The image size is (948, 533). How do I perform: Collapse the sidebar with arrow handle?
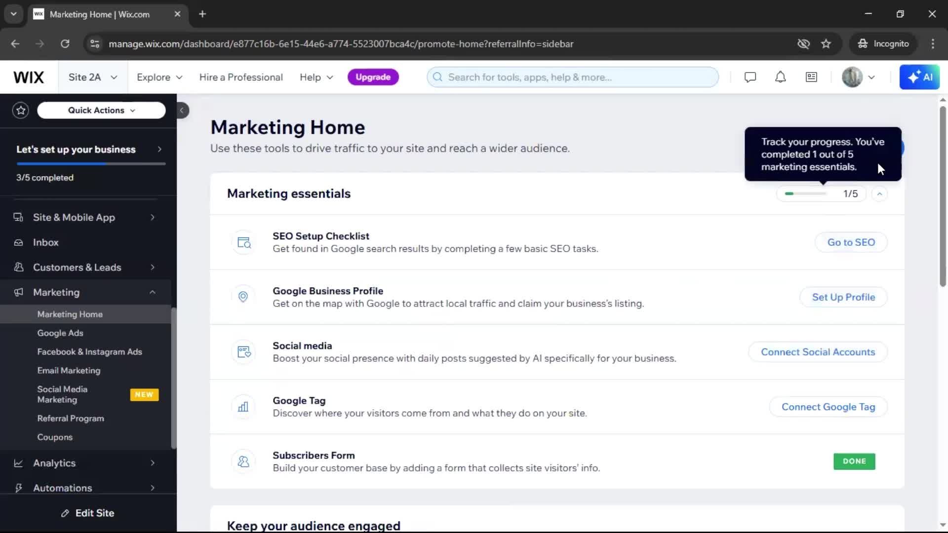(x=182, y=111)
